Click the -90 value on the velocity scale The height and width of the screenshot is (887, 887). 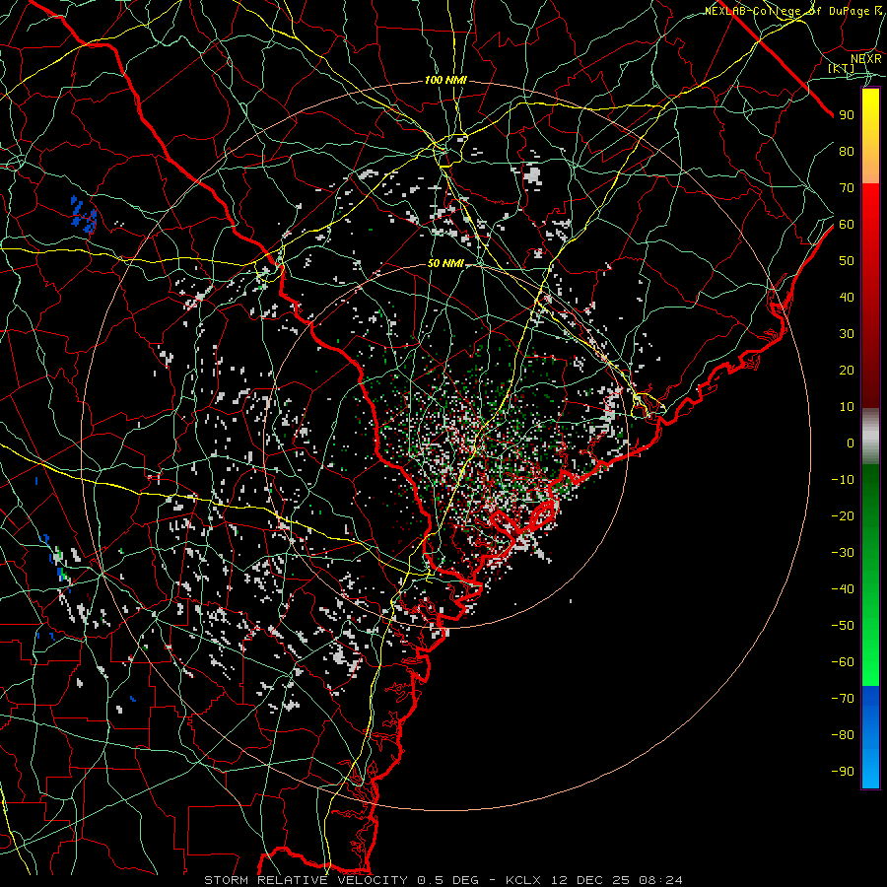pyautogui.click(x=843, y=772)
